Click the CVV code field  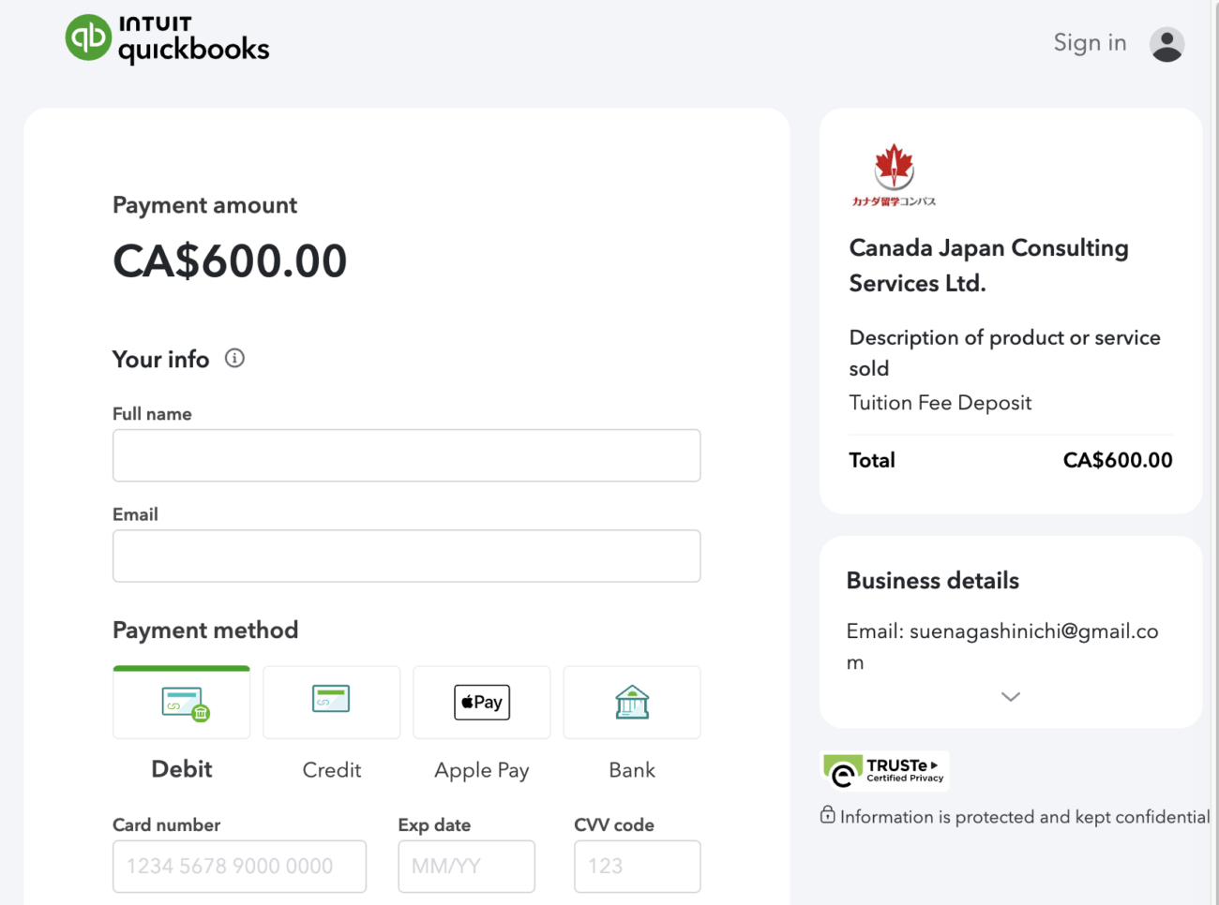(638, 866)
